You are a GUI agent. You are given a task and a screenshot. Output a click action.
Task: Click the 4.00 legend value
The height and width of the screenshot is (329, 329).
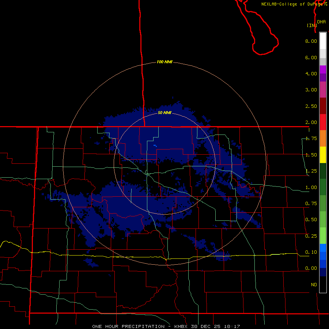311,73
